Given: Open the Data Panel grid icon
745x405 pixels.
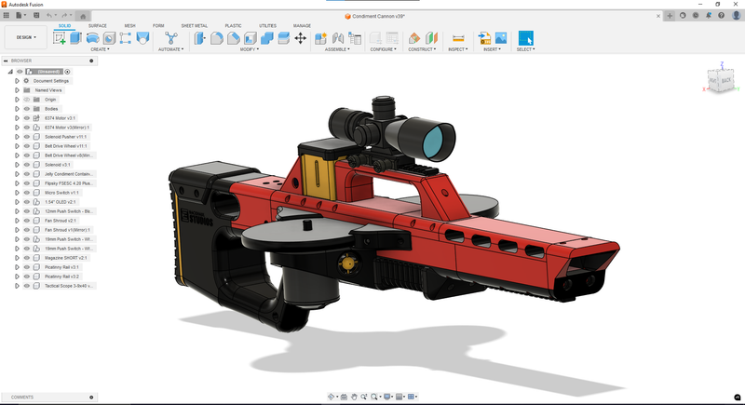Looking at the screenshot, I should tap(7, 15).
